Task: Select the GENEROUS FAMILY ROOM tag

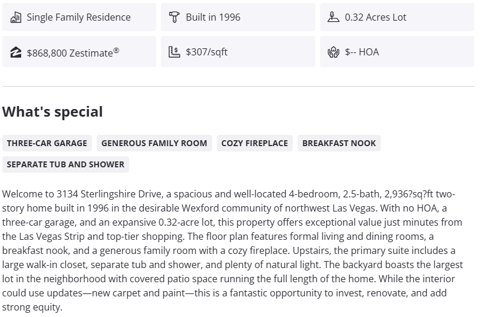Action: pos(154,143)
